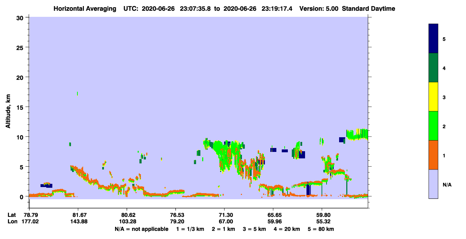Click the y-axis tick label 30
The image size is (466, 239).
pyautogui.click(x=21, y=18)
